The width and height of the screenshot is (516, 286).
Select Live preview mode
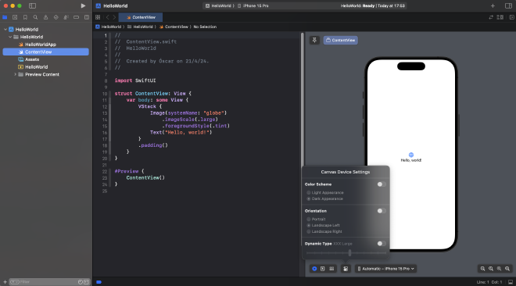click(314, 269)
